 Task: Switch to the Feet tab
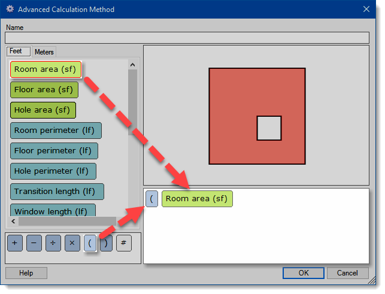click(19, 51)
